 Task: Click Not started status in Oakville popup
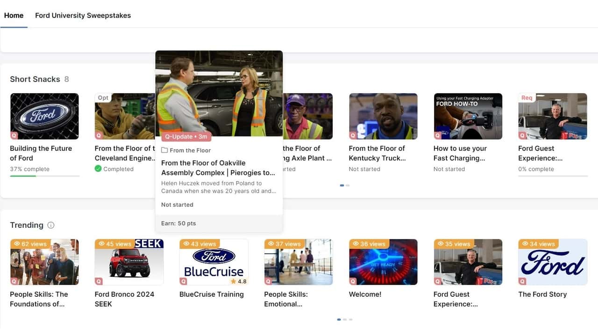coord(177,205)
